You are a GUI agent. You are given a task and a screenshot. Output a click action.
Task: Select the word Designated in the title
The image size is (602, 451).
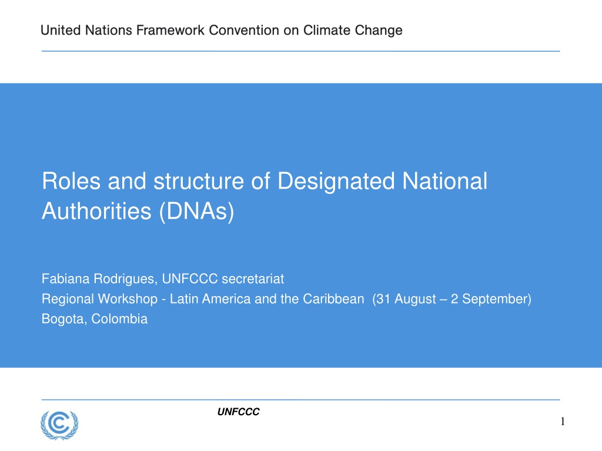(x=336, y=182)
